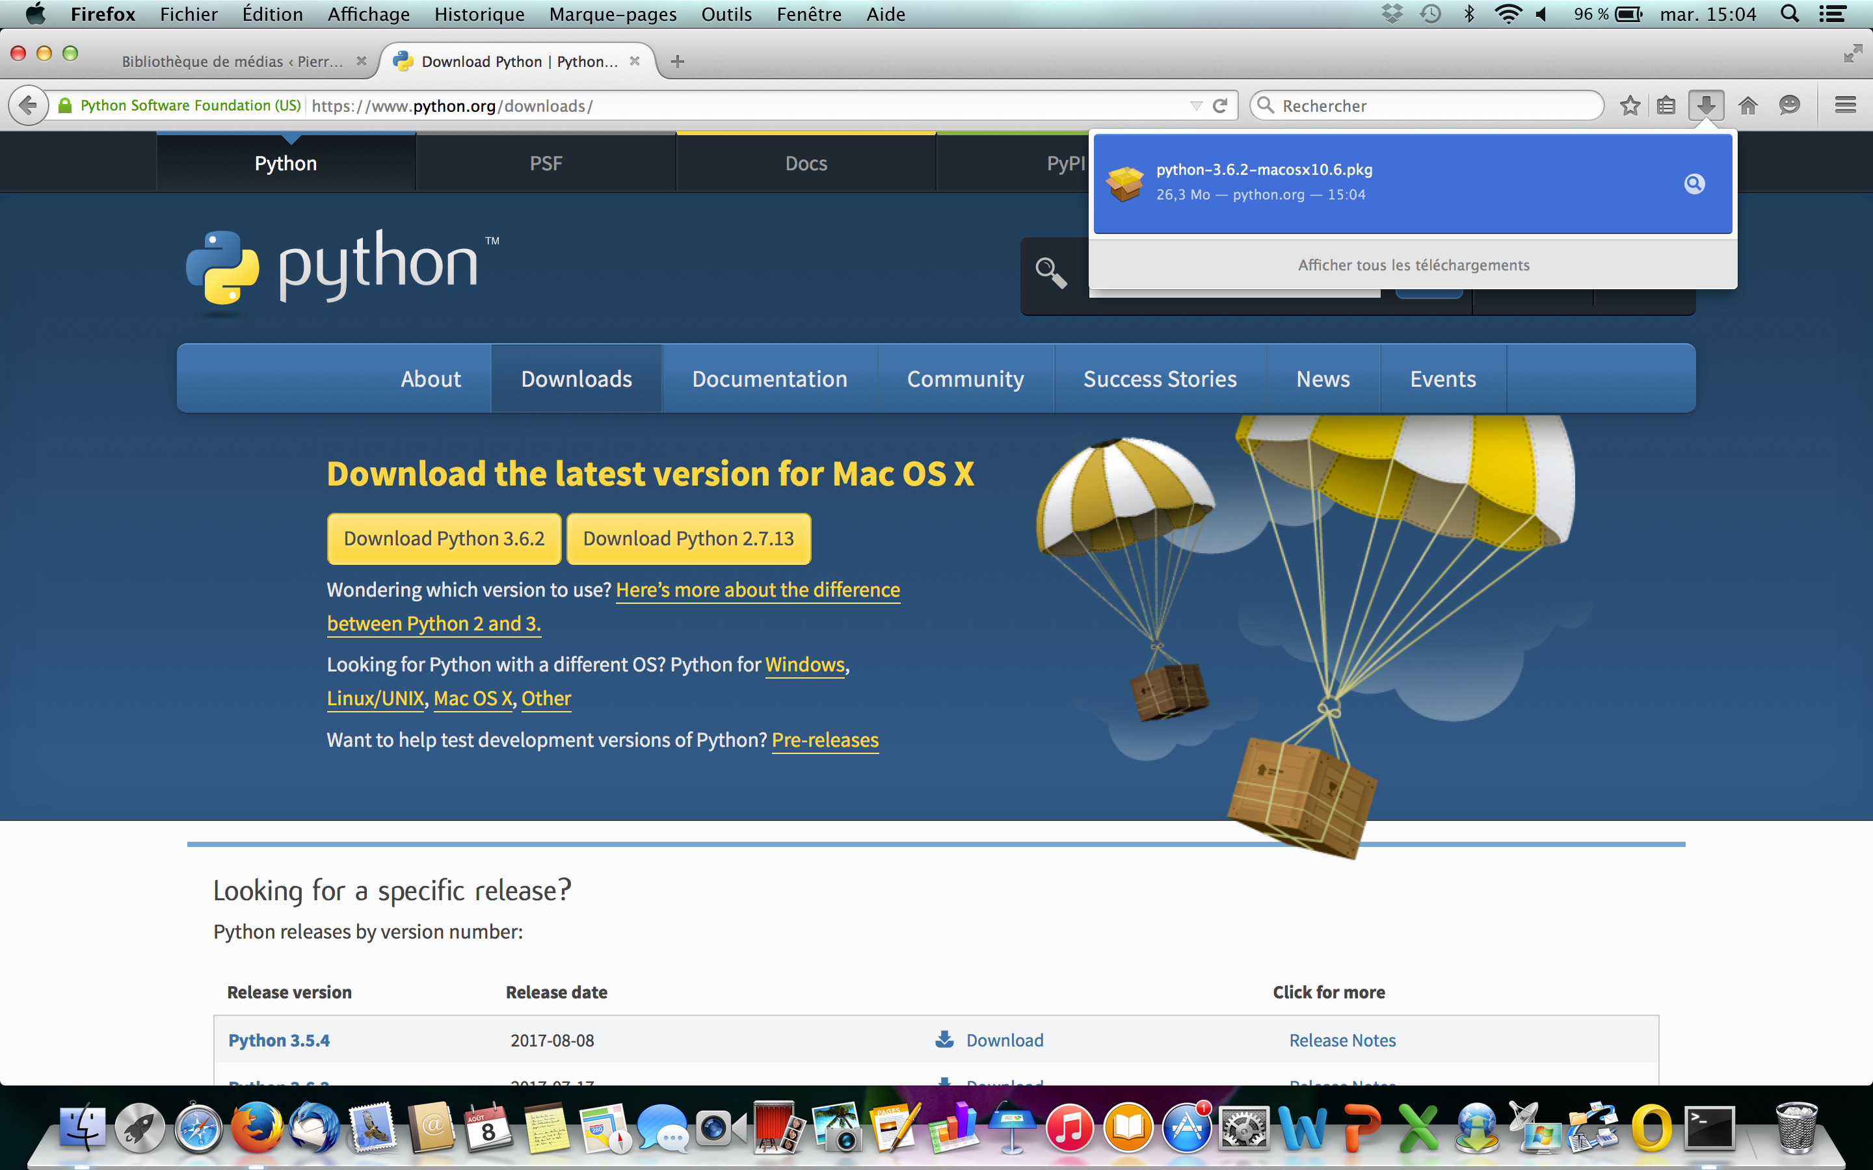Click Afficher tous les téléchargements
Image resolution: width=1873 pixels, height=1170 pixels.
[x=1413, y=265]
